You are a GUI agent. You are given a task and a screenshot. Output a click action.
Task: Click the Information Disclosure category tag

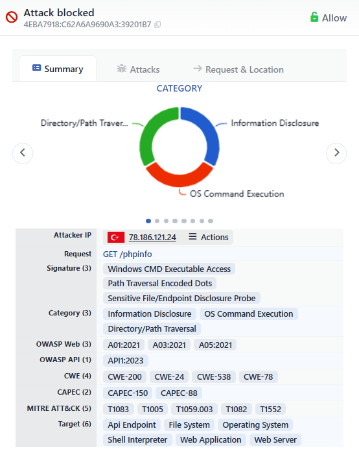click(x=150, y=314)
